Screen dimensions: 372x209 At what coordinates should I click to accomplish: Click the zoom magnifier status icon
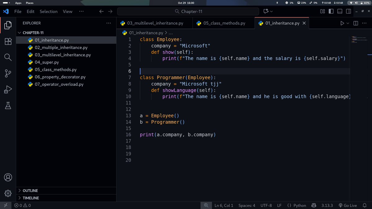(x=206, y=205)
